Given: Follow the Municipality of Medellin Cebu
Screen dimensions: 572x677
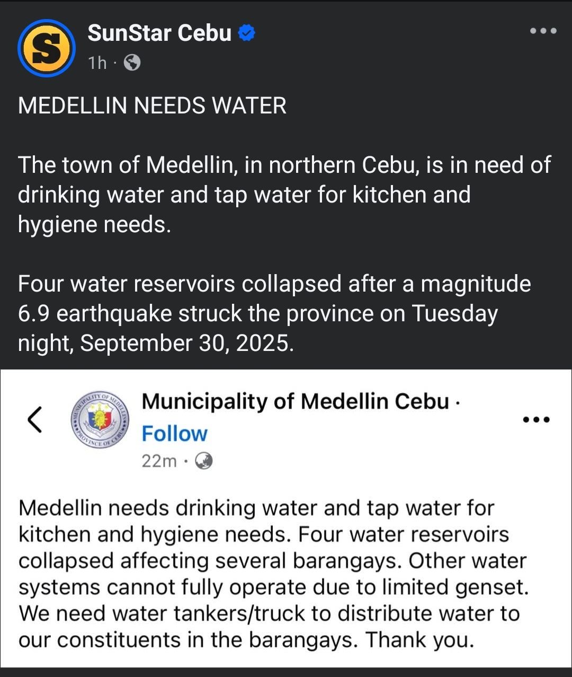Looking at the screenshot, I should pos(174,434).
